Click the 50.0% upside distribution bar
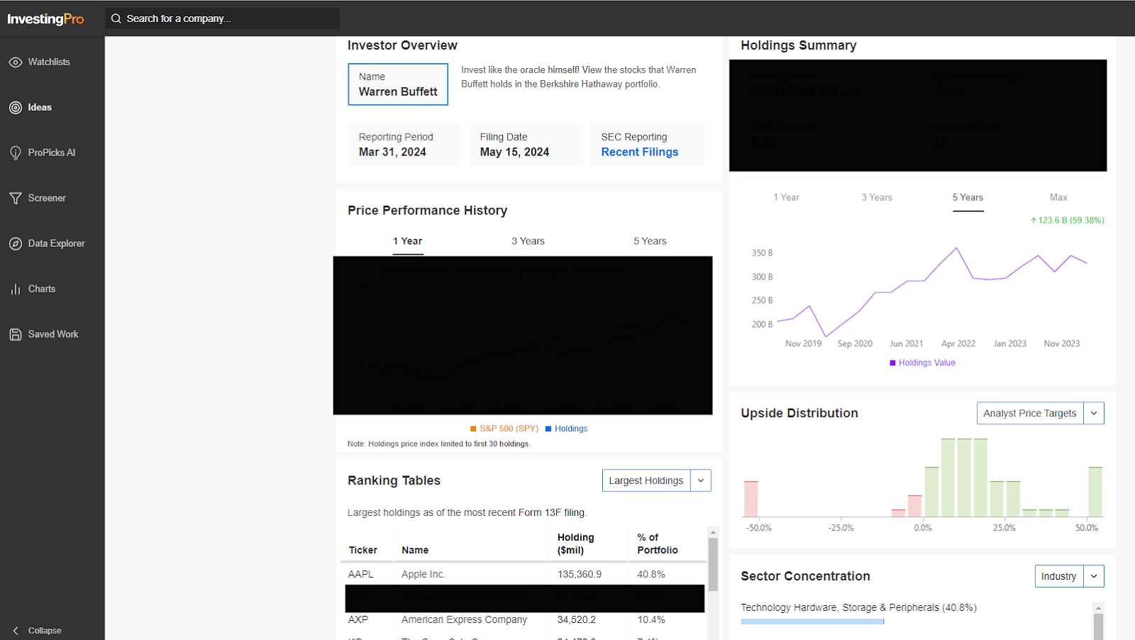Screen dimensions: 1135x640 click(1095, 492)
